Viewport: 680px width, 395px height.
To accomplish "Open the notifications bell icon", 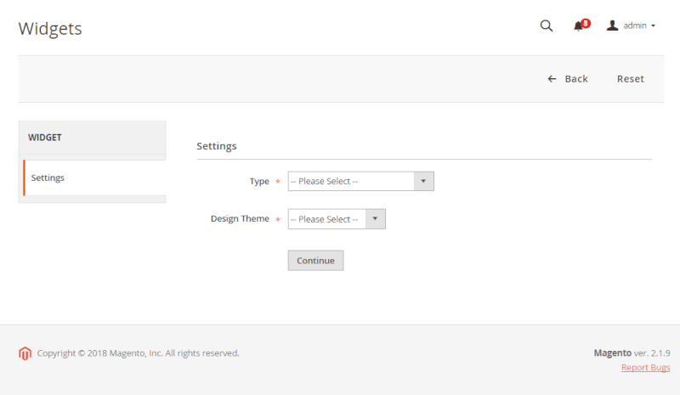I will point(578,26).
